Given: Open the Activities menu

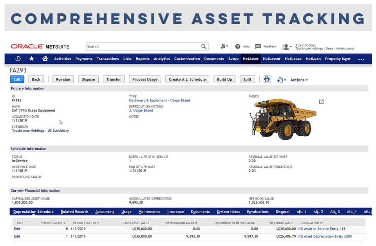Looking at the screenshot, I should pos(62,59).
